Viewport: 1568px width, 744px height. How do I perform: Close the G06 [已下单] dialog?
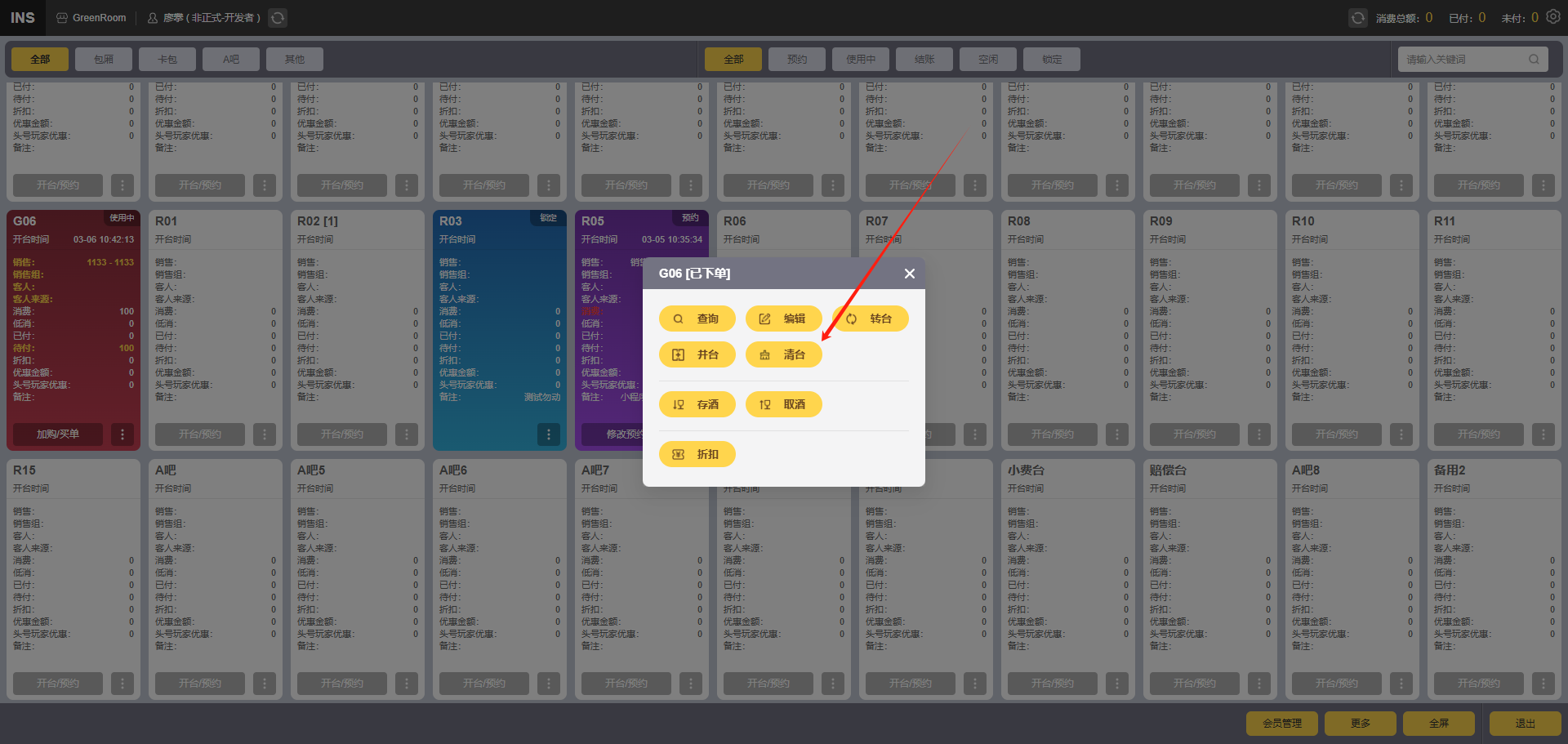click(909, 274)
